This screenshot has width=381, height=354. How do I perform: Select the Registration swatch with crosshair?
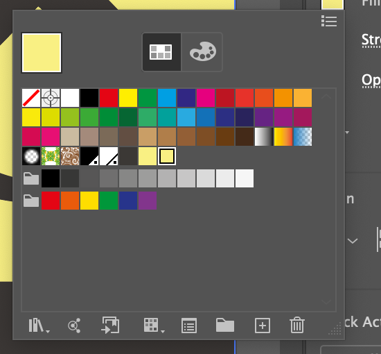51,98
